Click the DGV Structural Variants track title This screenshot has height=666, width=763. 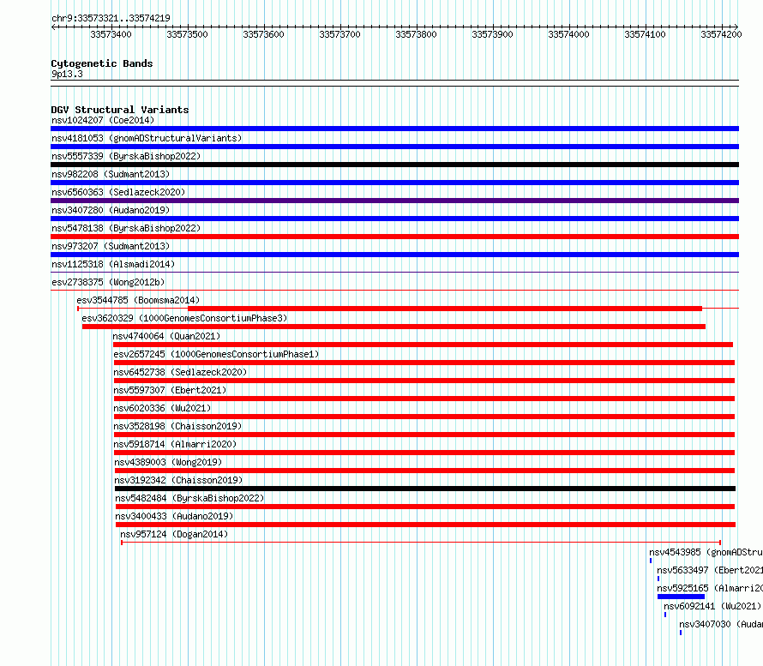tap(120, 110)
